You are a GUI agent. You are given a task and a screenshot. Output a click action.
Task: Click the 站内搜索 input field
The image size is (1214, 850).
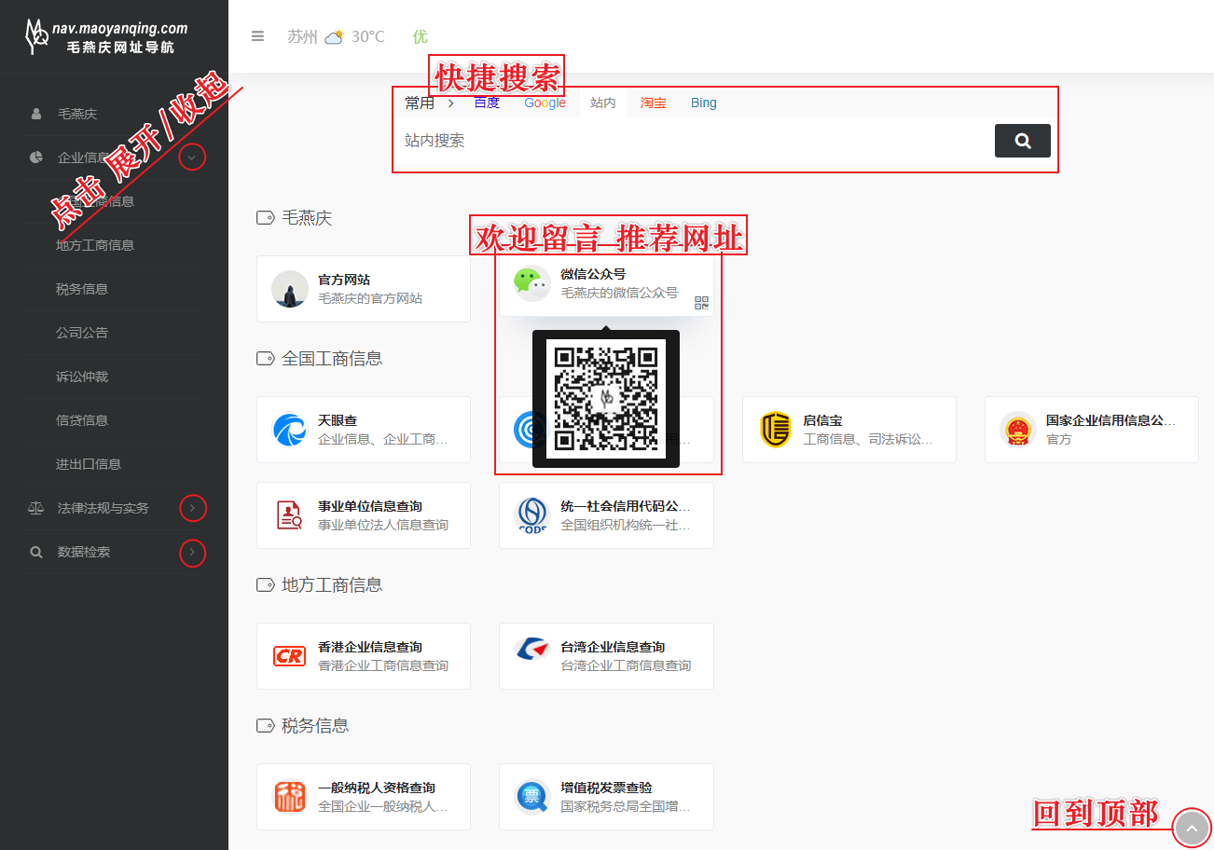tap(690, 141)
